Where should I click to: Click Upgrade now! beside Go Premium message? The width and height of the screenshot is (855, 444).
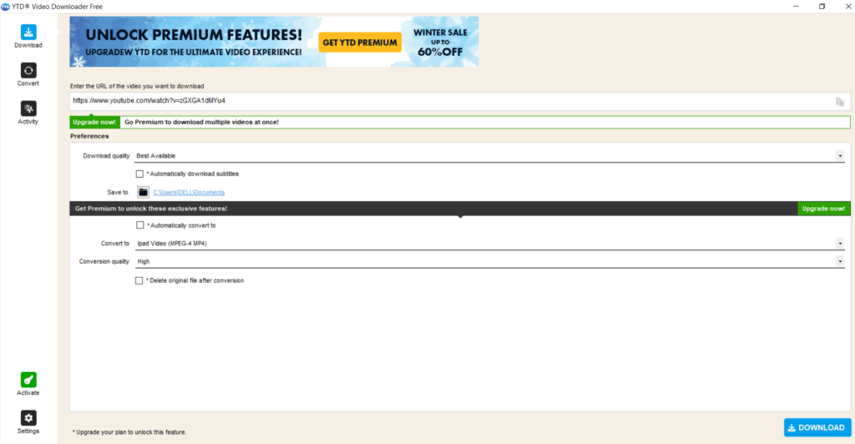coord(94,122)
